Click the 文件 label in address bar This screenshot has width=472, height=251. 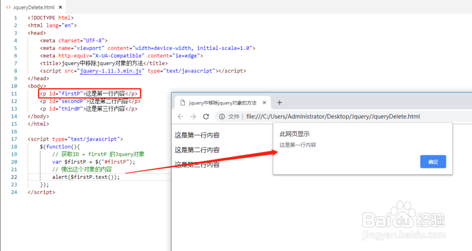pos(234,116)
